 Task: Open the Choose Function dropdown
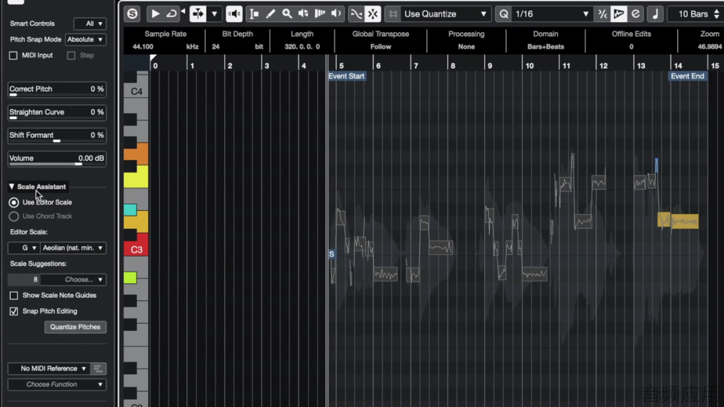tap(57, 384)
